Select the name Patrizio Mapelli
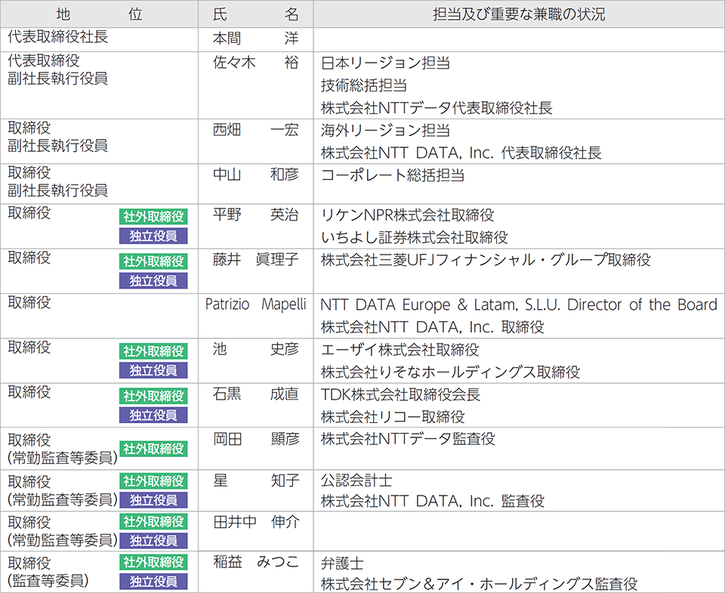Screen dimensions: 725x593 (x=256, y=304)
